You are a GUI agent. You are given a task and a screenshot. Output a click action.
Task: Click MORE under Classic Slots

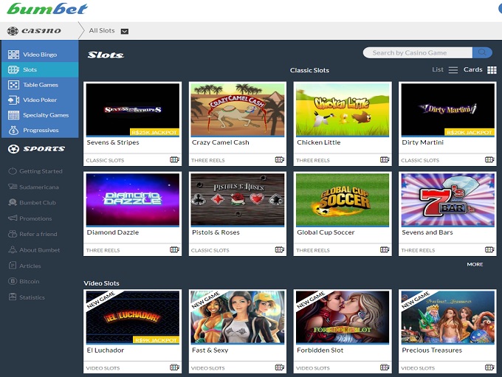click(x=475, y=264)
